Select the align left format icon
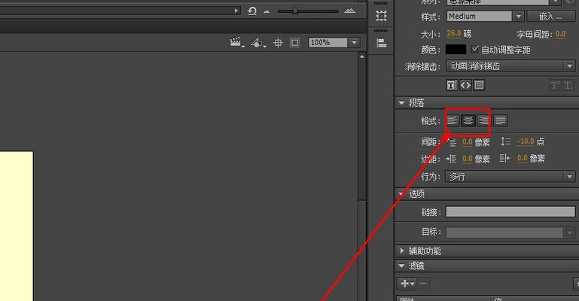This screenshot has height=301, width=579. click(453, 120)
